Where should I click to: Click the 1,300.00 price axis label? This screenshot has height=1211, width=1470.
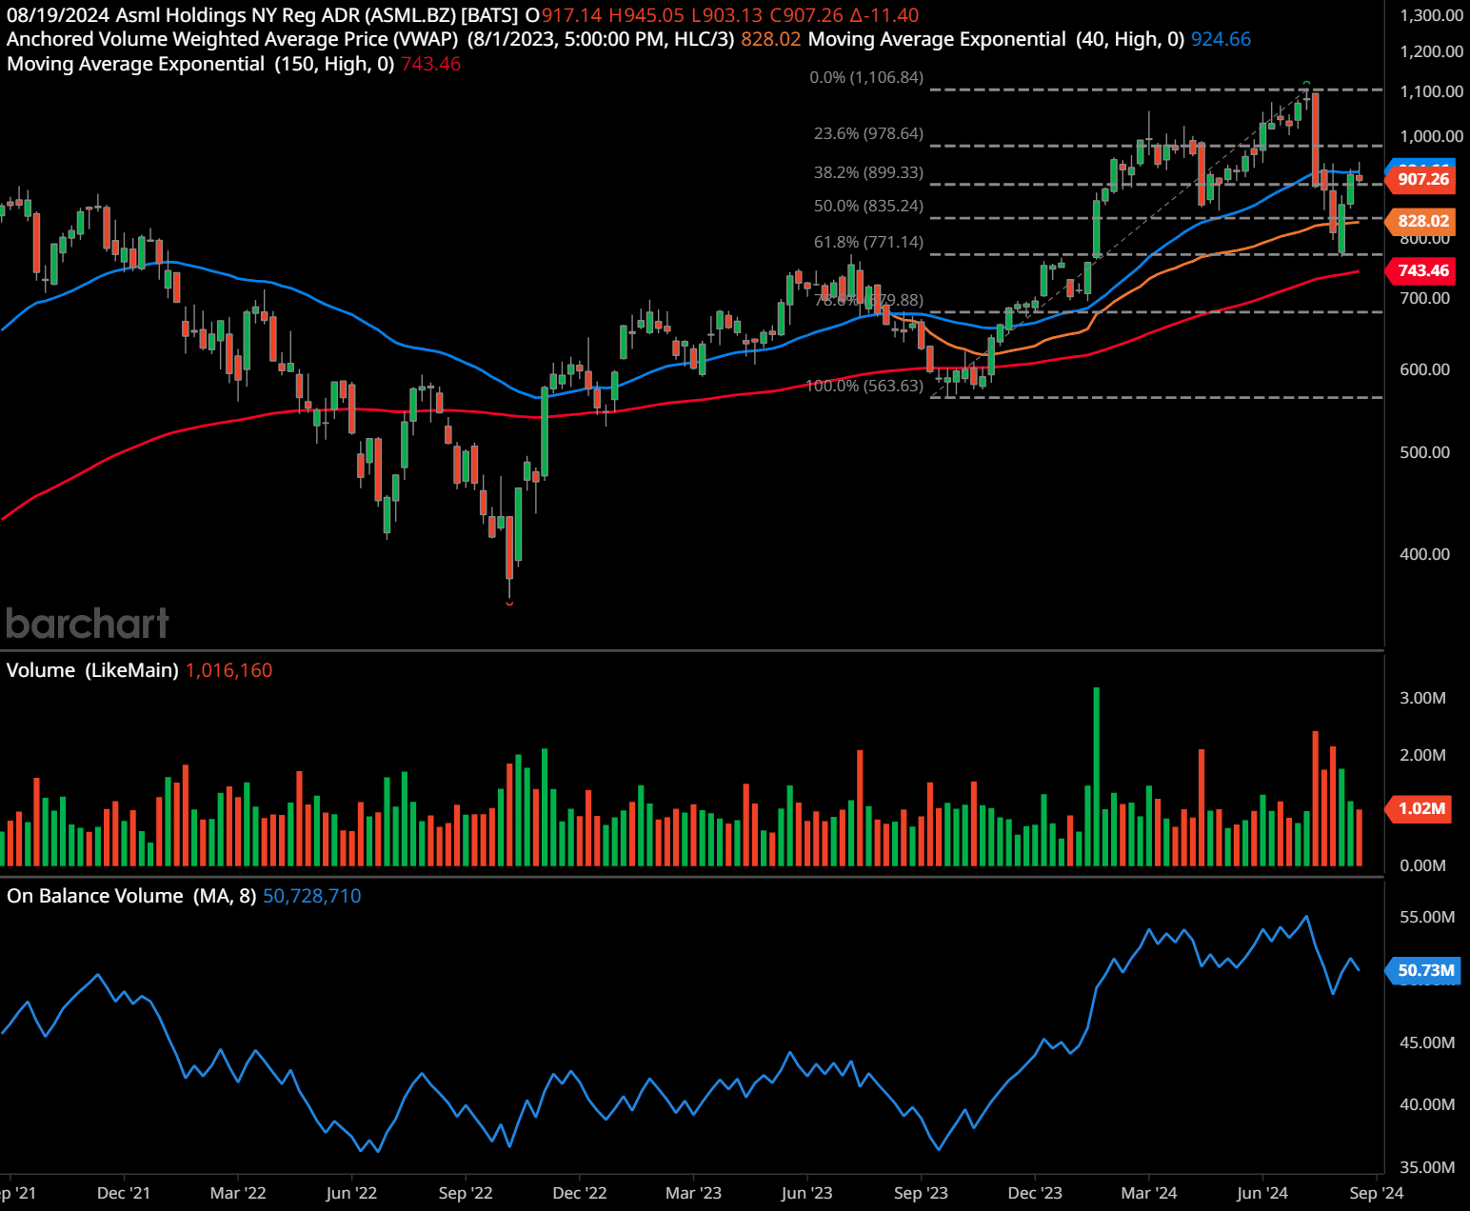coord(1431,15)
